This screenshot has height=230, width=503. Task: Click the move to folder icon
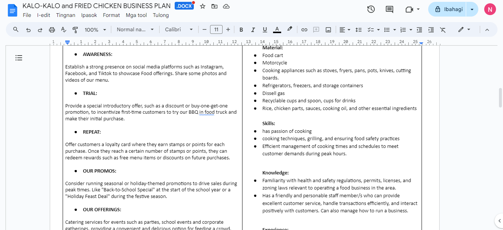pyautogui.click(x=214, y=6)
